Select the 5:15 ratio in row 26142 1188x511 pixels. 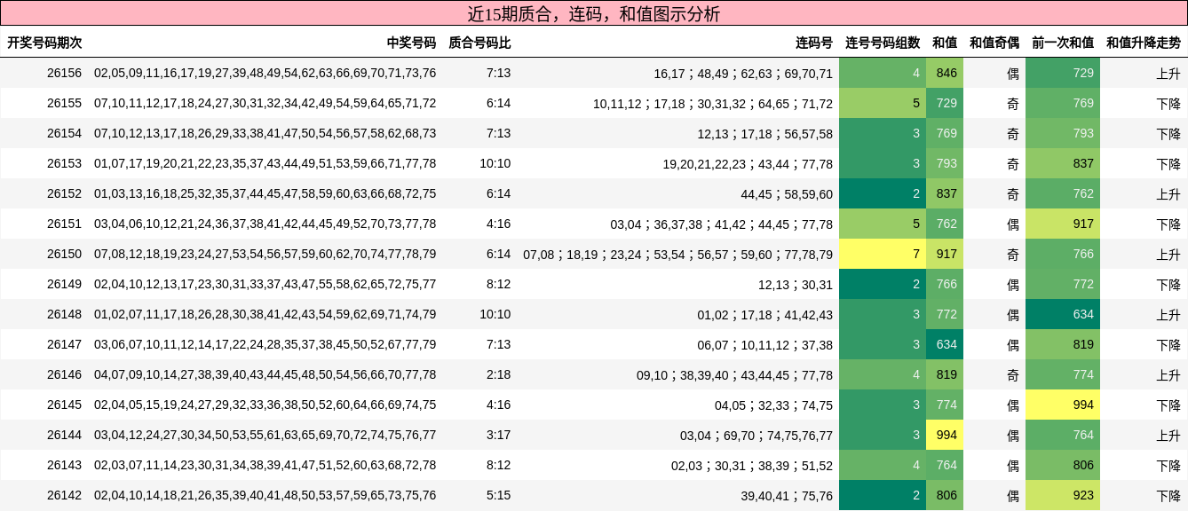498,495
